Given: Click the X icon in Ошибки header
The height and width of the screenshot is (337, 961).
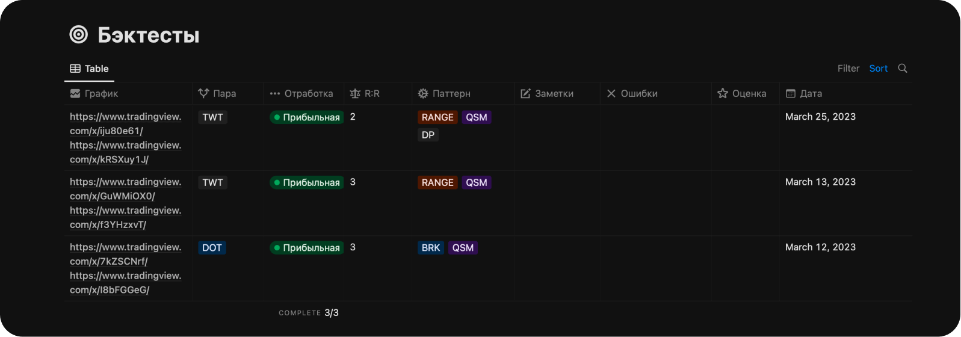Looking at the screenshot, I should 611,94.
